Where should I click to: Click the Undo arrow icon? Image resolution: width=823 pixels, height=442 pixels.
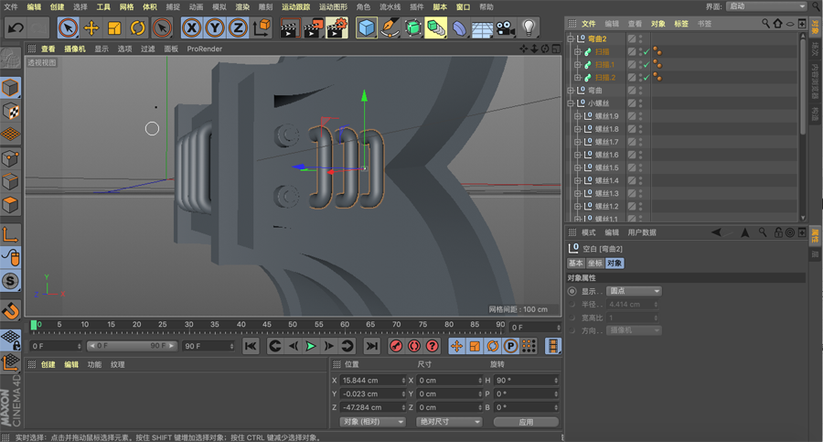click(16, 28)
